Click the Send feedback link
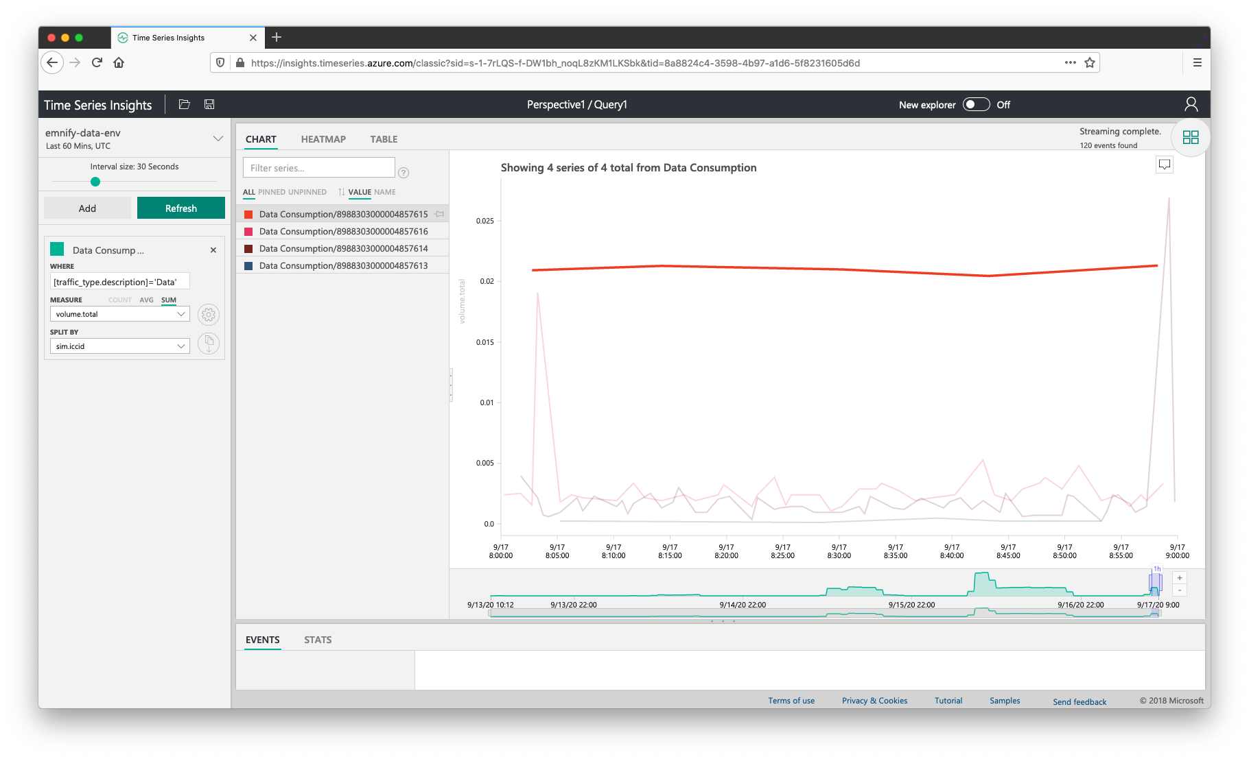This screenshot has width=1249, height=759. click(x=1079, y=702)
